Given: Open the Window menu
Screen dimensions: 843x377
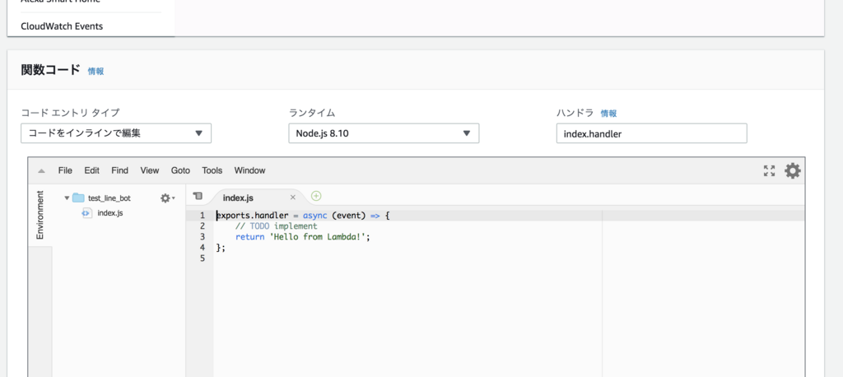Looking at the screenshot, I should click(x=250, y=170).
